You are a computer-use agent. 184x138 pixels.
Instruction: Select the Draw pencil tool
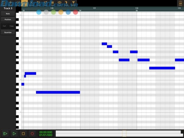[17, 3]
